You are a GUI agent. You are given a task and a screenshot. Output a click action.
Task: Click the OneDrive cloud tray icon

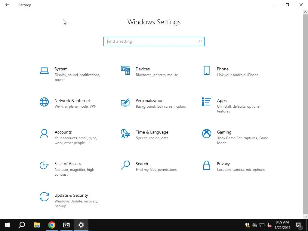(x=255, y=225)
